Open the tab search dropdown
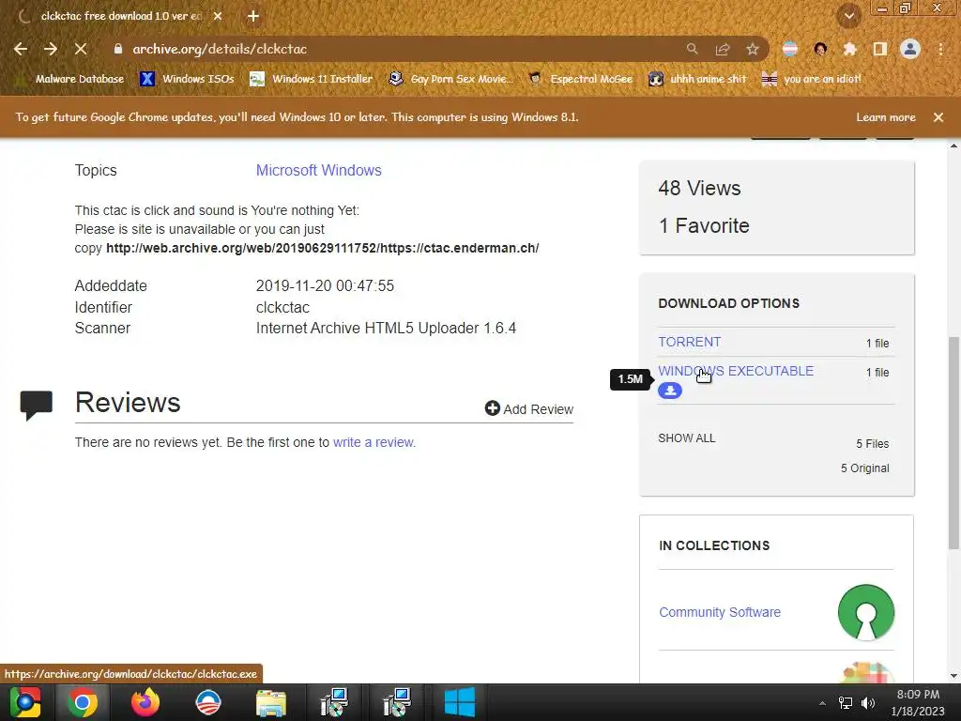The height and width of the screenshot is (721, 961). pyautogui.click(x=849, y=17)
